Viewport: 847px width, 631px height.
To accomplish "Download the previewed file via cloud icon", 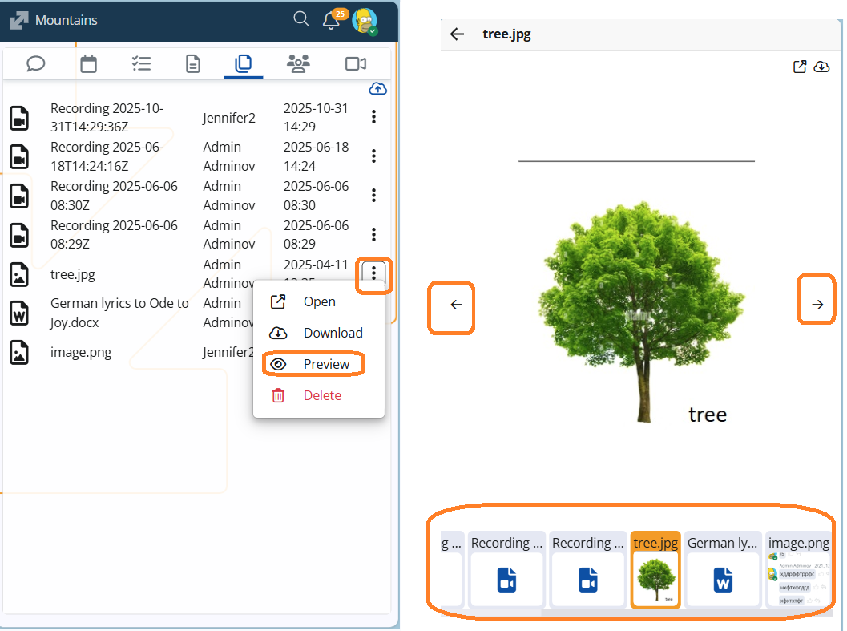I will [821, 67].
